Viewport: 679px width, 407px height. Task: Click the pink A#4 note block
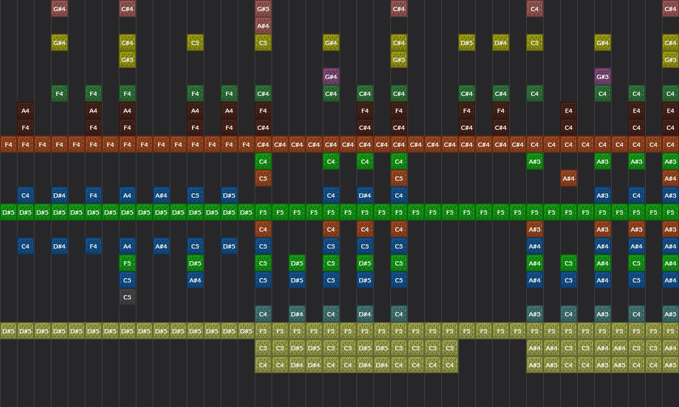pos(263,26)
